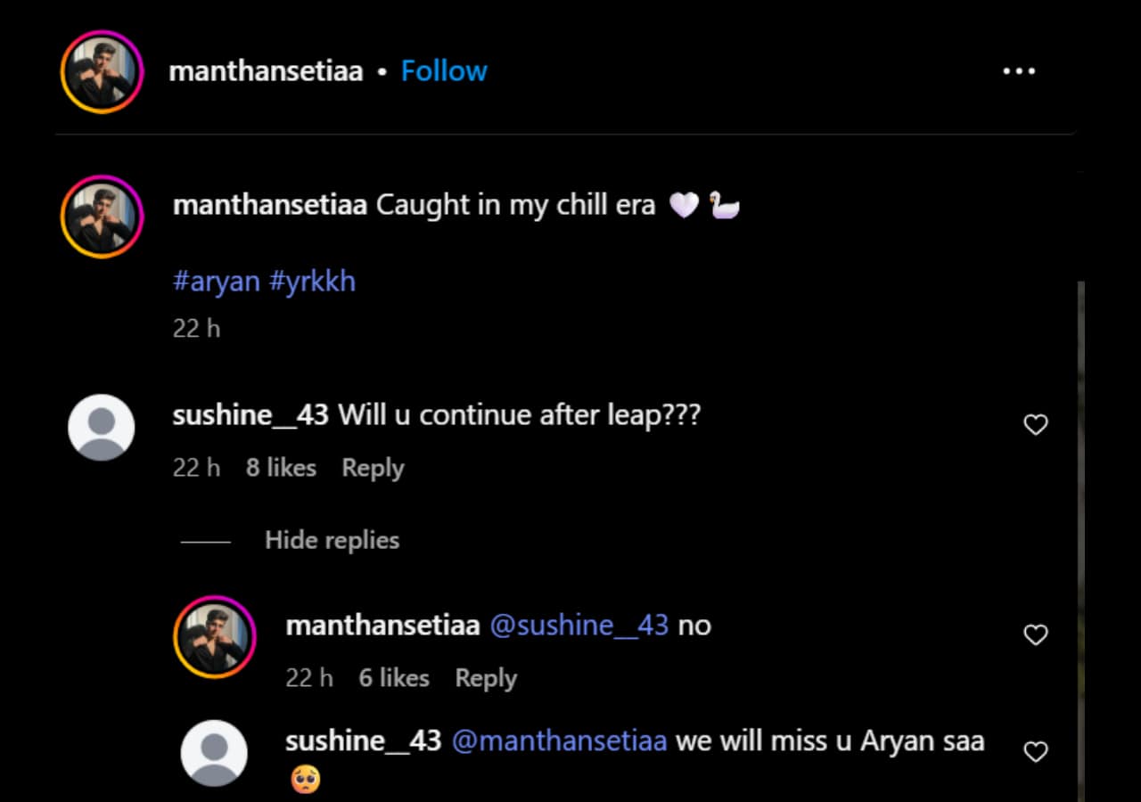Open sushine__43's gray avatar on the bottom reply
The height and width of the screenshot is (802, 1141).
pyautogui.click(x=214, y=754)
